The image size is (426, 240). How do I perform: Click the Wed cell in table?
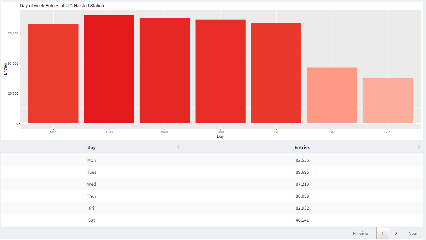[x=92, y=184]
